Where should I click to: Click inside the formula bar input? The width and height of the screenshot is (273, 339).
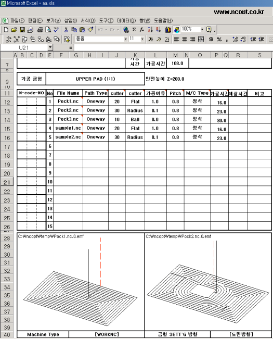pos(173,47)
